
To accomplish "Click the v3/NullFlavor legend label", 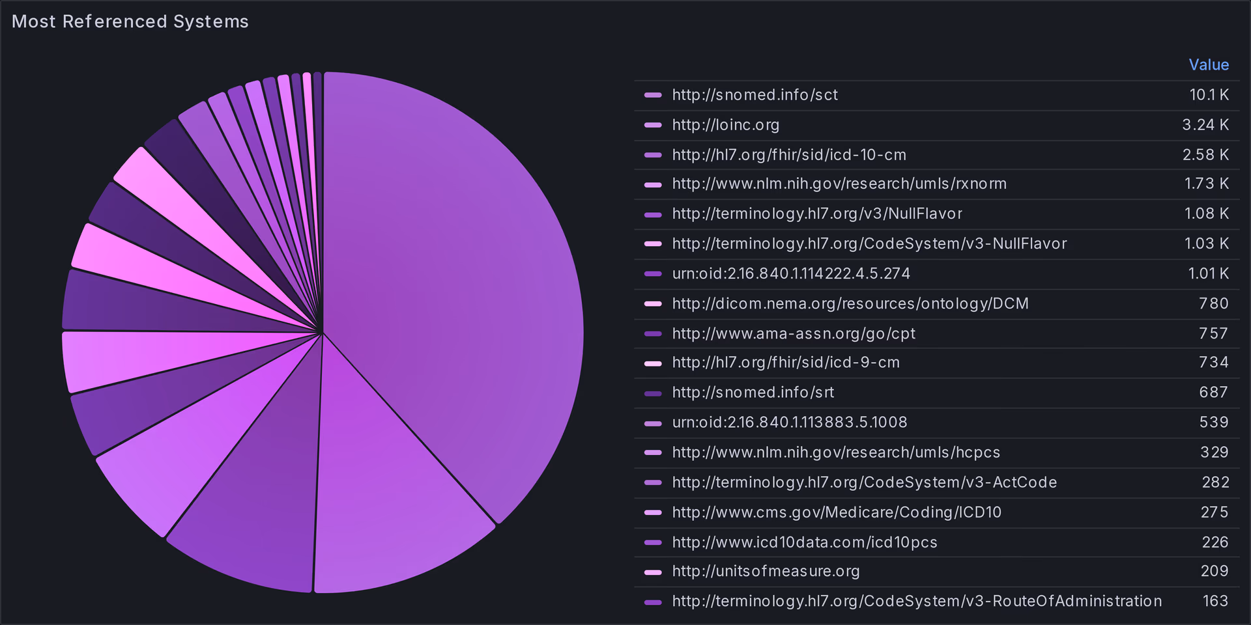I will pos(816,214).
